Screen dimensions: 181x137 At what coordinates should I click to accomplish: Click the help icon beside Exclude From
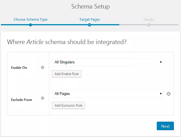(43, 98)
